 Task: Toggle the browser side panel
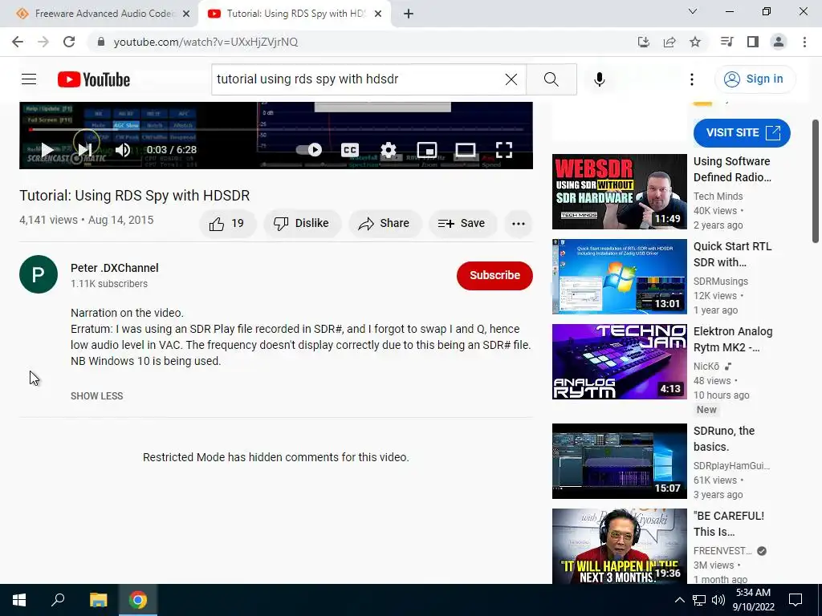pyautogui.click(x=753, y=42)
